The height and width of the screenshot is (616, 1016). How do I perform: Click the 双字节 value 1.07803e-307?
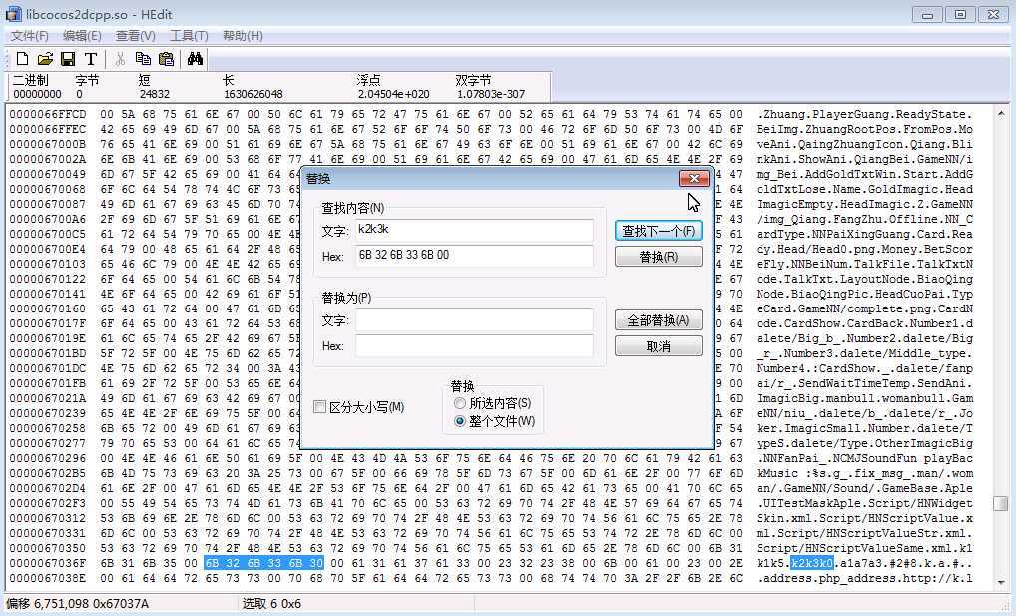(x=491, y=94)
